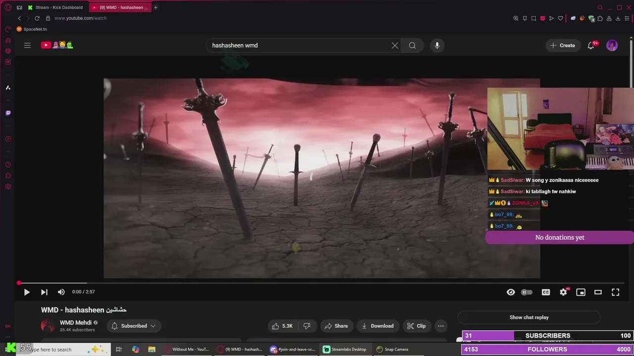Open the Twitch sidebar panel

click(8, 113)
